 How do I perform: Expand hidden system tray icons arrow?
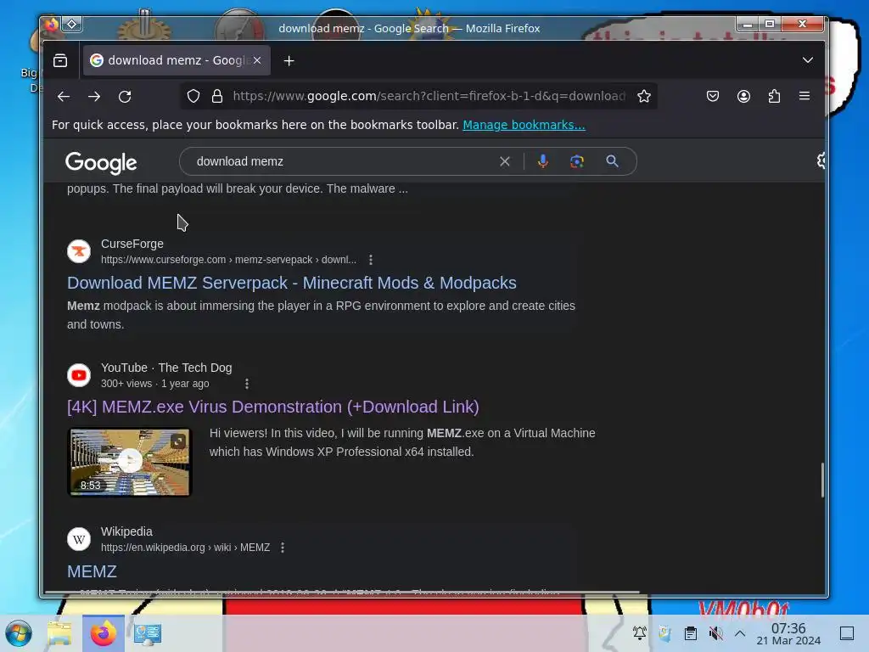pos(740,633)
